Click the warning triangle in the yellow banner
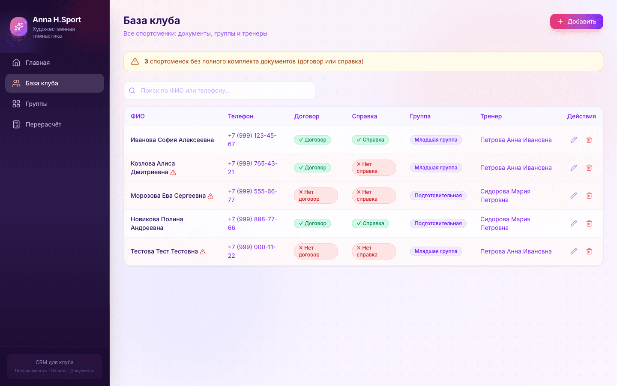 tap(135, 61)
